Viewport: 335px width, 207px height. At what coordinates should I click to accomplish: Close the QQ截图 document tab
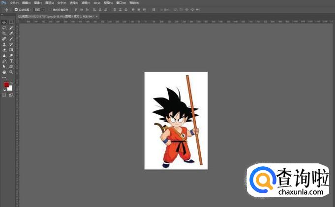click(x=96, y=16)
